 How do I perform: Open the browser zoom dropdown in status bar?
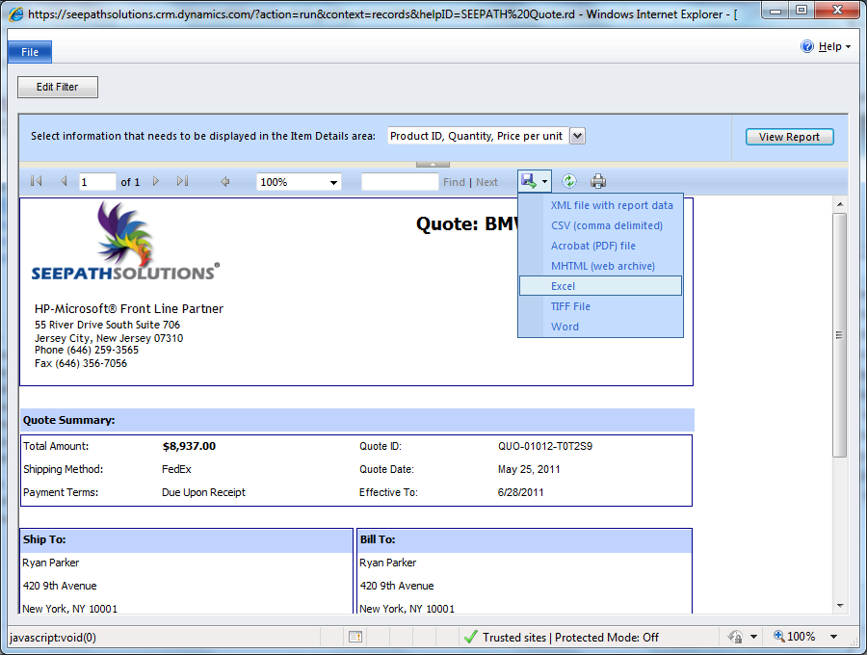pyautogui.click(x=833, y=637)
